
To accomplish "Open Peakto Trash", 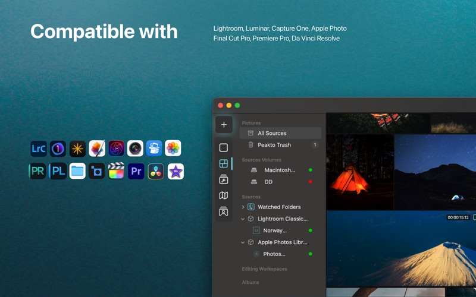I will 280,145.
